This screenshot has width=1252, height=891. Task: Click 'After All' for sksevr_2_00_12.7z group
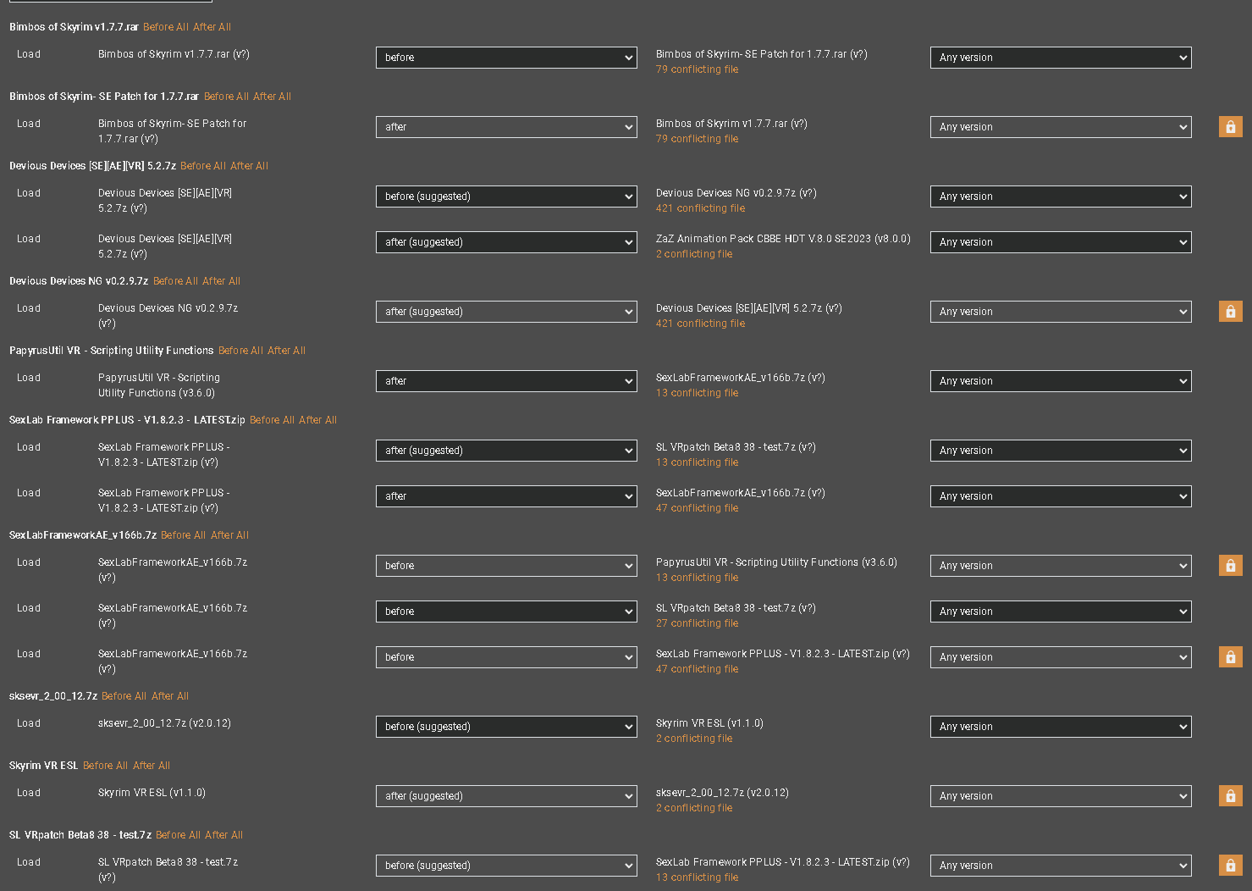point(170,696)
